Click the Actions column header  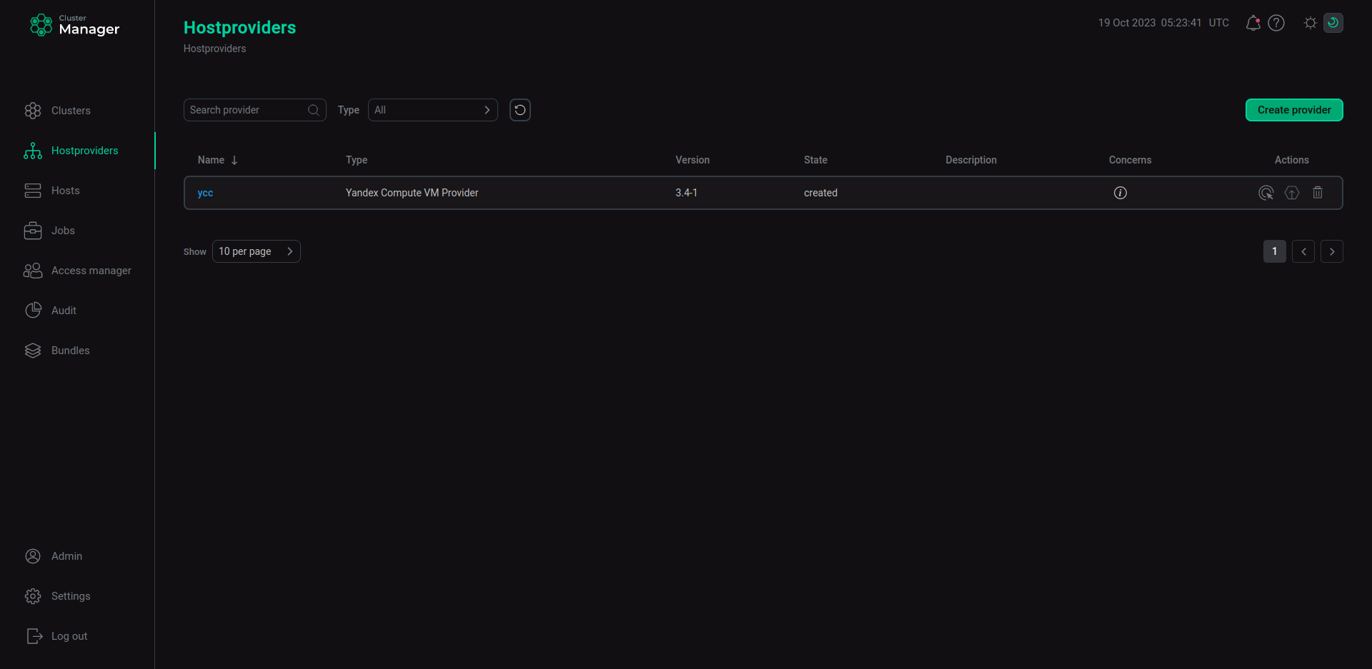coord(1292,160)
